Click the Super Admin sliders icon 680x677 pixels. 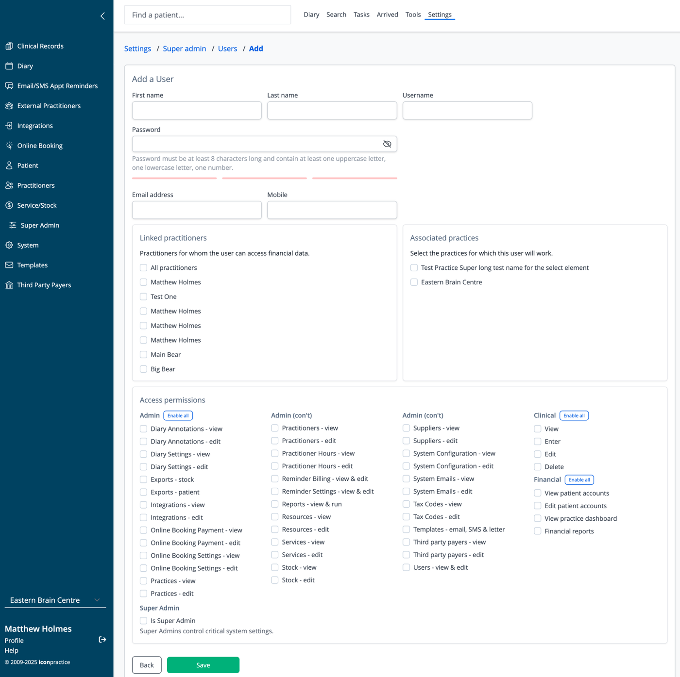tap(13, 225)
